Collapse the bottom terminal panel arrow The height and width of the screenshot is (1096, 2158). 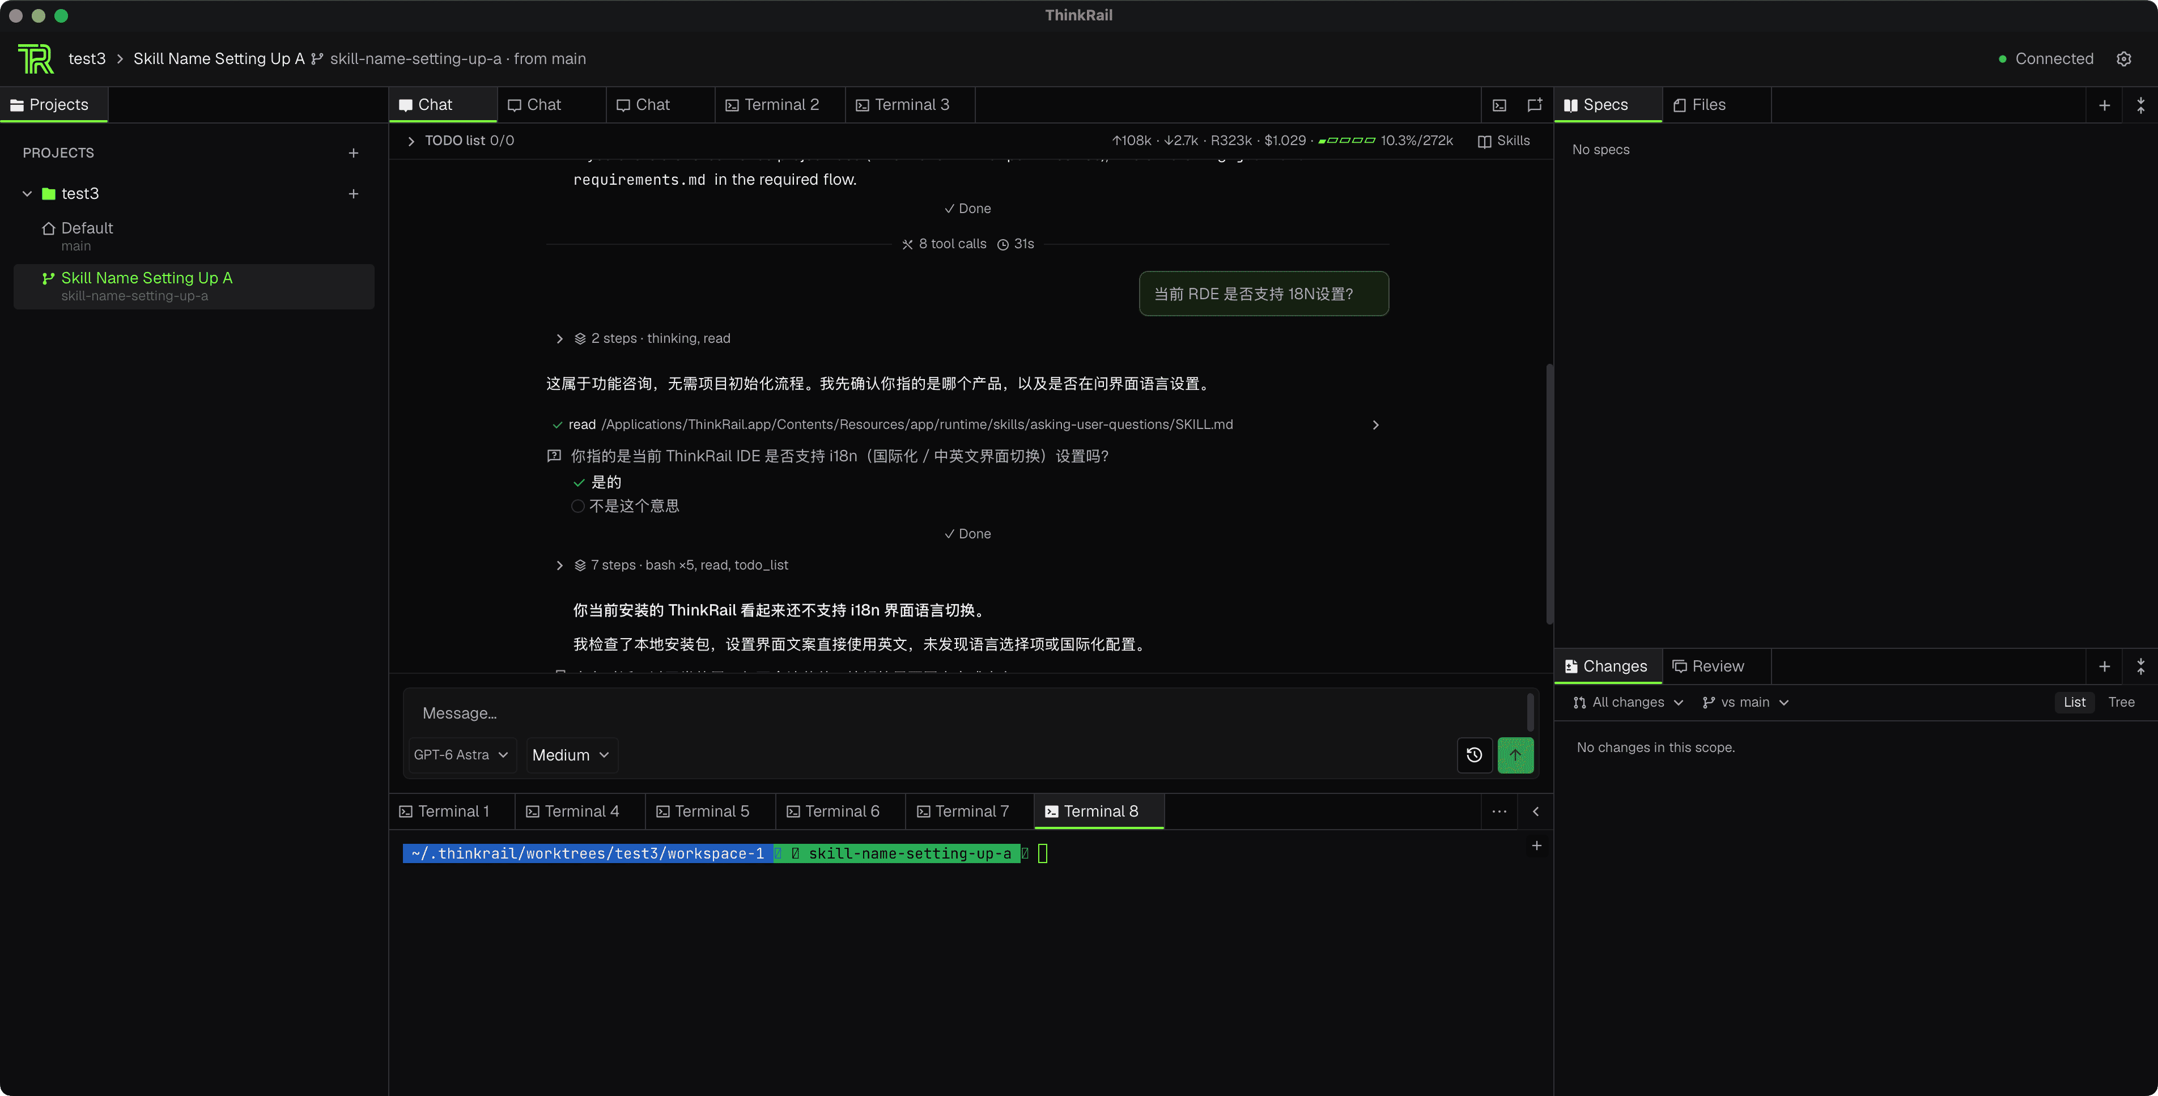1536,811
